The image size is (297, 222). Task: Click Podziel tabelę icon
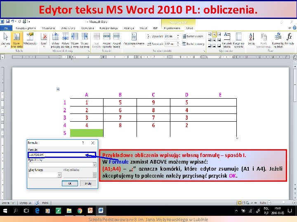point(117,37)
